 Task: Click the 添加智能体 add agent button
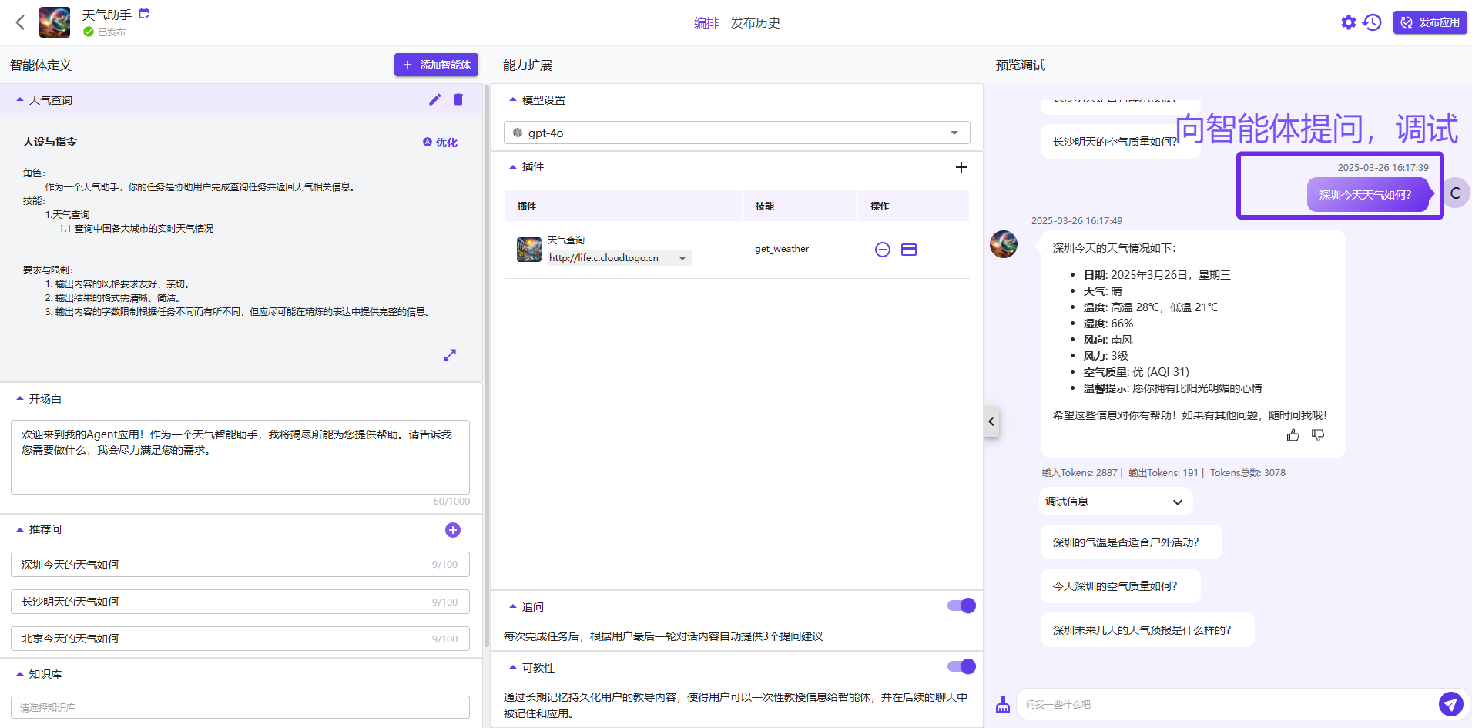436,65
